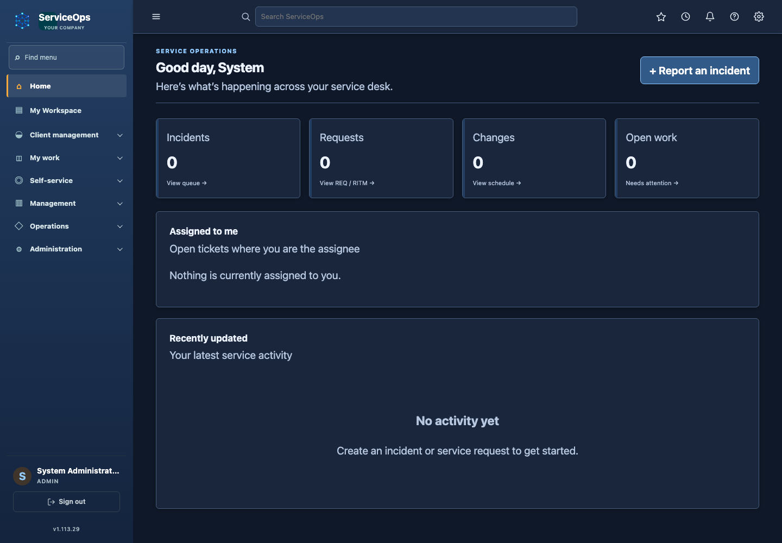Expand the Management chevron
Viewport: 782px width, 543px height.
[120, 204]
